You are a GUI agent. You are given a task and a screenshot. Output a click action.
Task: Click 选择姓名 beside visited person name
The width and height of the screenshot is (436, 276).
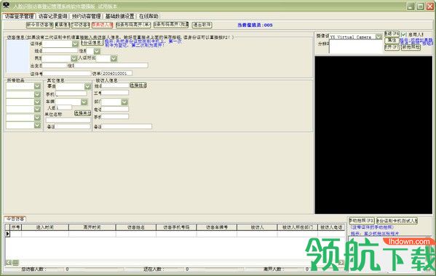pyautogui.click(x=138, y=85)
